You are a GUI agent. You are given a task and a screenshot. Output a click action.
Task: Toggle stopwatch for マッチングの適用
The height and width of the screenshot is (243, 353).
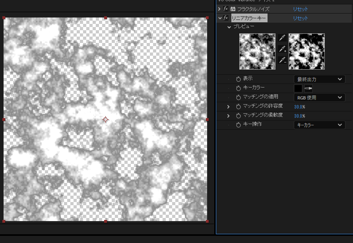tap(239, 97)
